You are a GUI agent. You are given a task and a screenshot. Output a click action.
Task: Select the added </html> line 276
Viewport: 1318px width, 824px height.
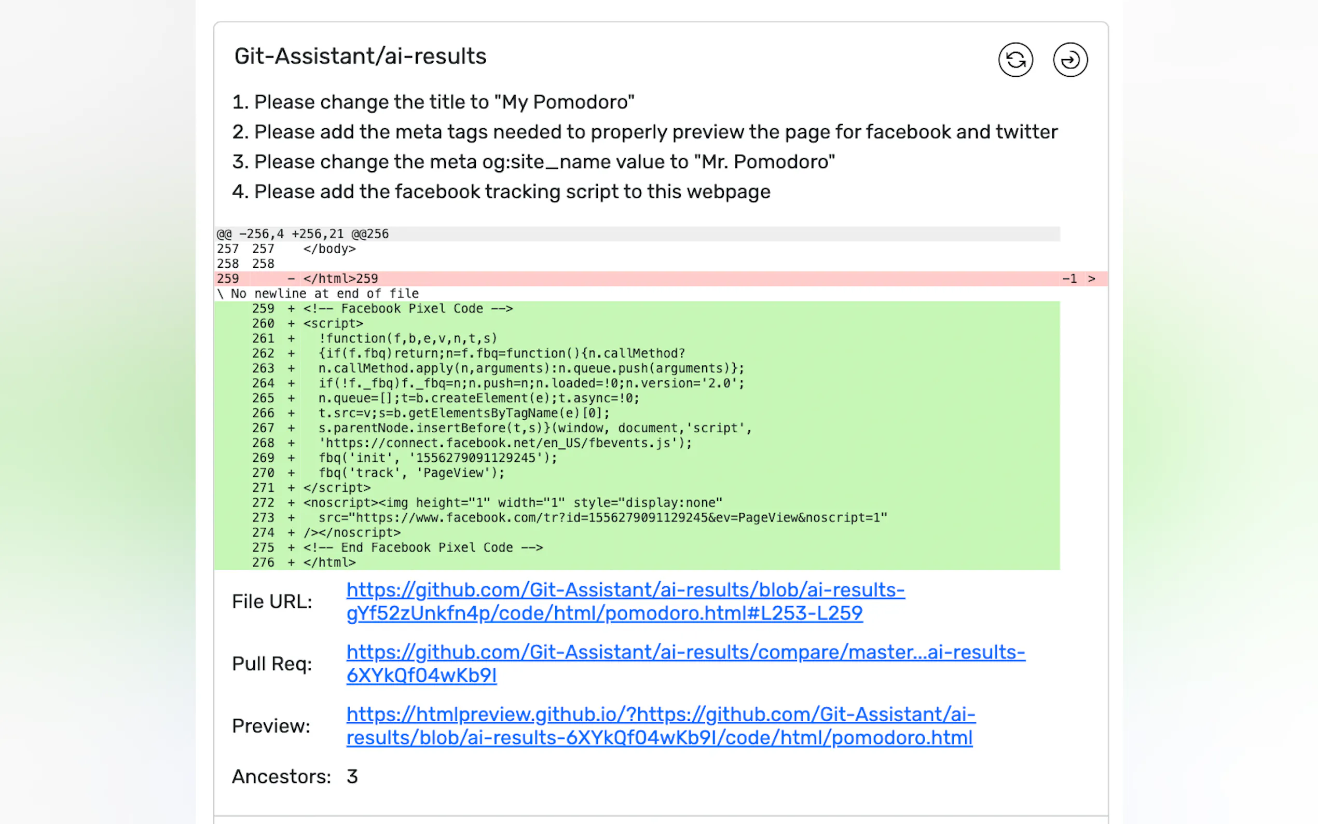coord(329,562)
